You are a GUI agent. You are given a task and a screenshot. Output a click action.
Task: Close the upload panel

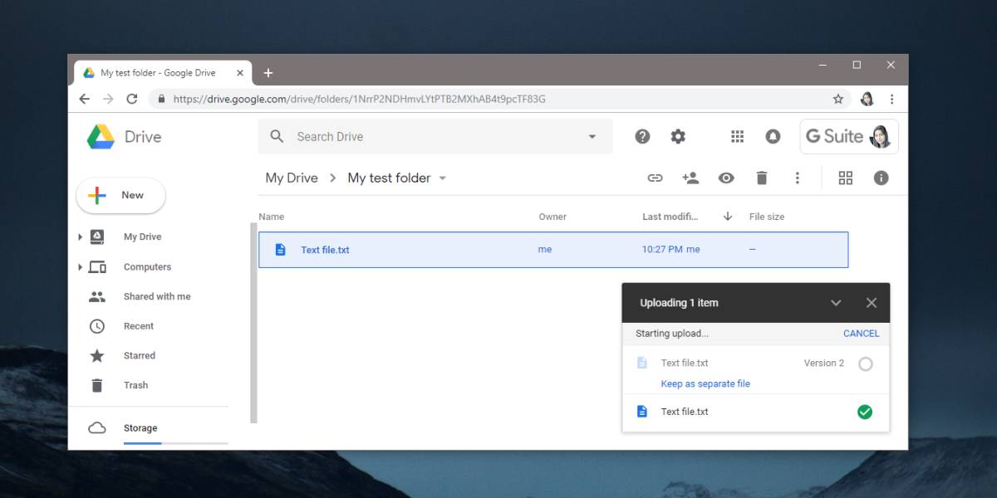point(872,303)
